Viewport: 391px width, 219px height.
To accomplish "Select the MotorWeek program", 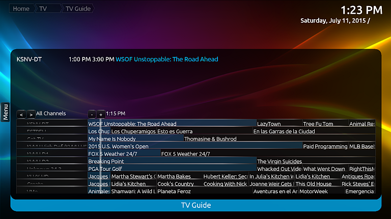I will (x=321, y=191).
